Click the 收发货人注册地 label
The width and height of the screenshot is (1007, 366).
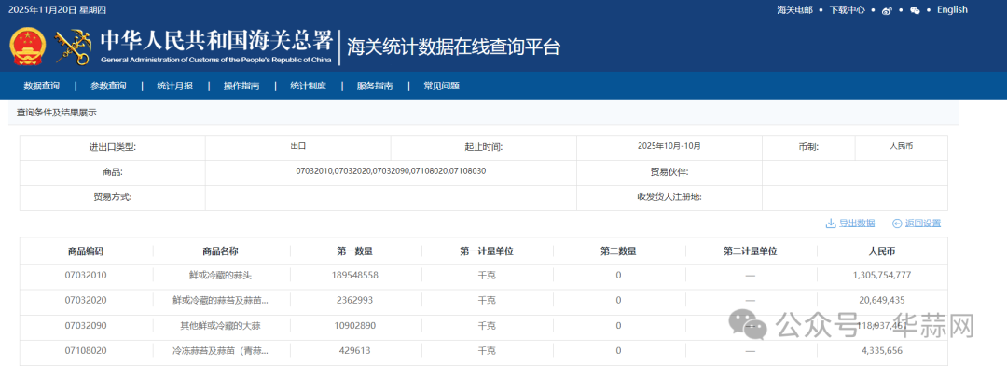click(x=669, y=197)
